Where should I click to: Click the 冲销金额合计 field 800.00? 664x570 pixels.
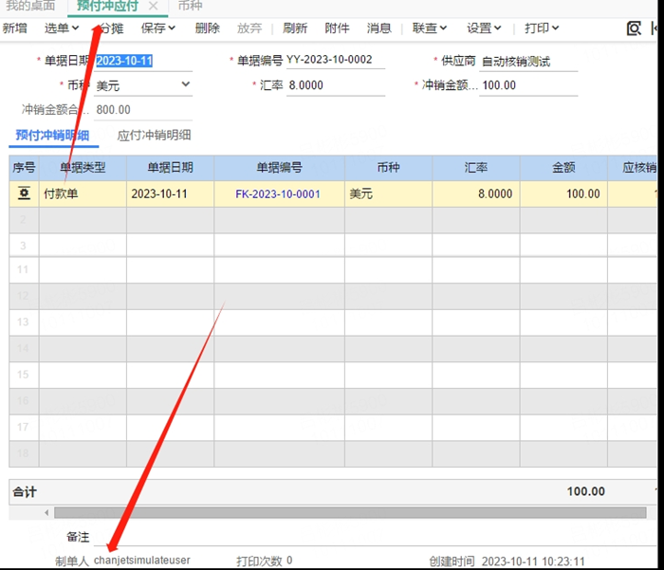[143, 110]
